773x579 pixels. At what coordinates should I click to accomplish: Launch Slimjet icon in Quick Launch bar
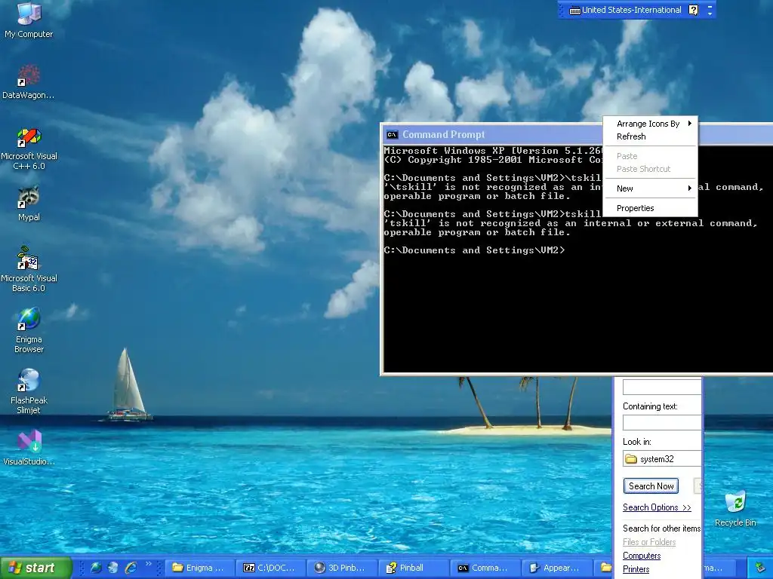pyautogui.click(x=113, y=568)
